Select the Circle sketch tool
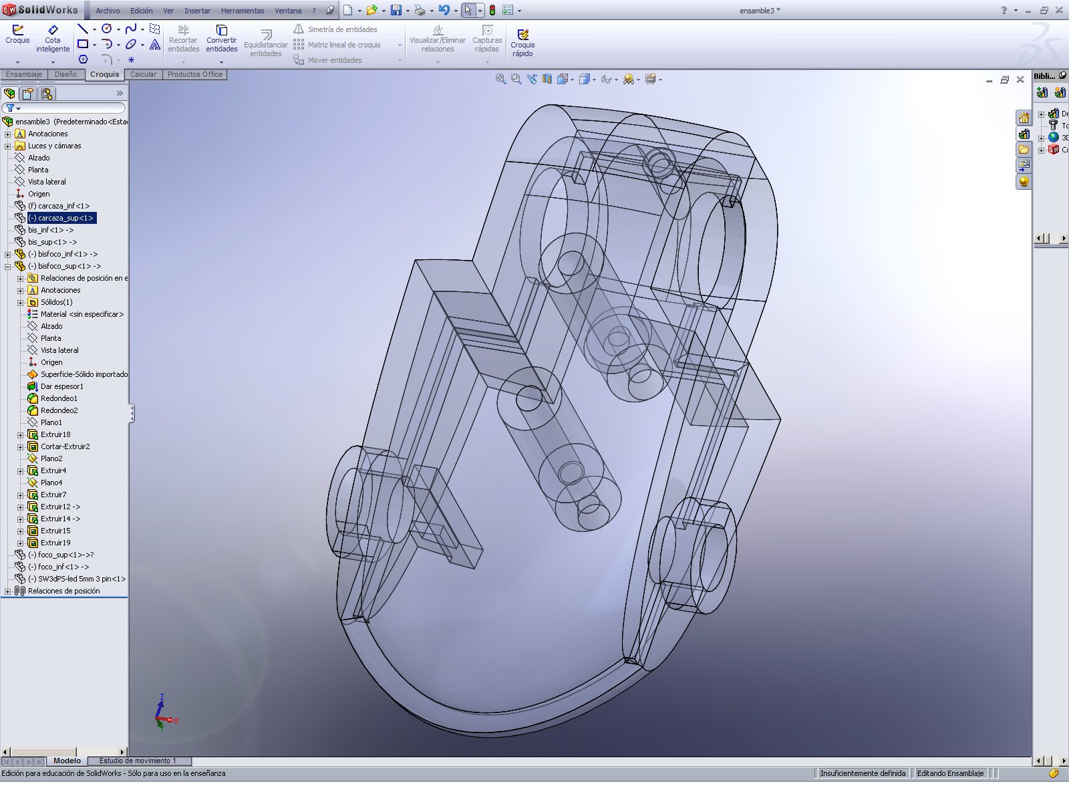This screenshot has height=802, width=1069. 106,29
